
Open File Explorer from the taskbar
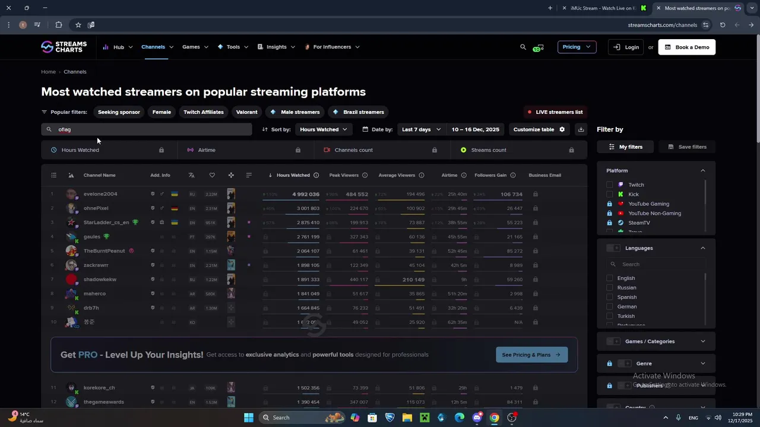coord(407,418)
